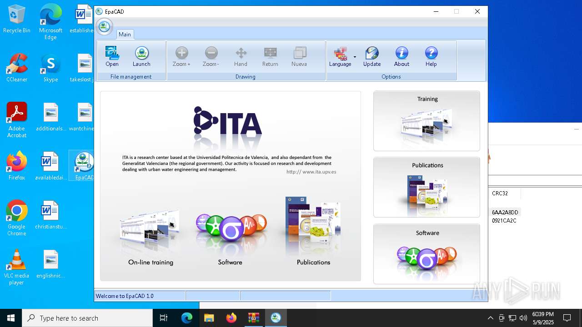The height and width of the screenshot is (327, 582).
Task: Click the Welcome to EpaCAD 1.0 status text
Action: 125,296
